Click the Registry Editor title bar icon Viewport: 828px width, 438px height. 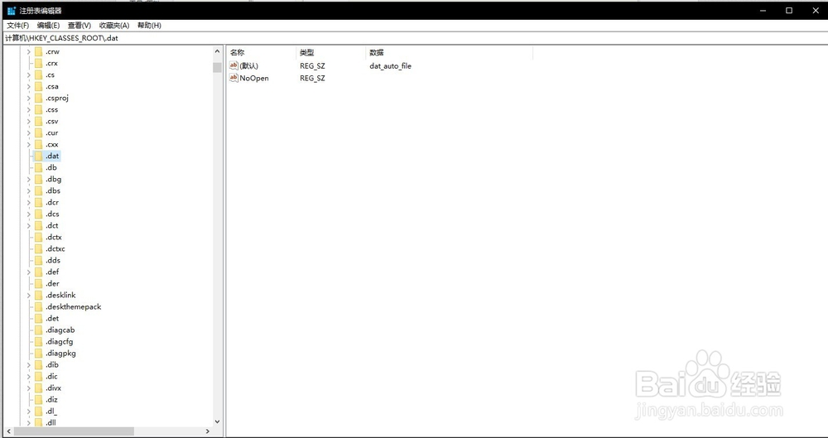pos(11,11)
